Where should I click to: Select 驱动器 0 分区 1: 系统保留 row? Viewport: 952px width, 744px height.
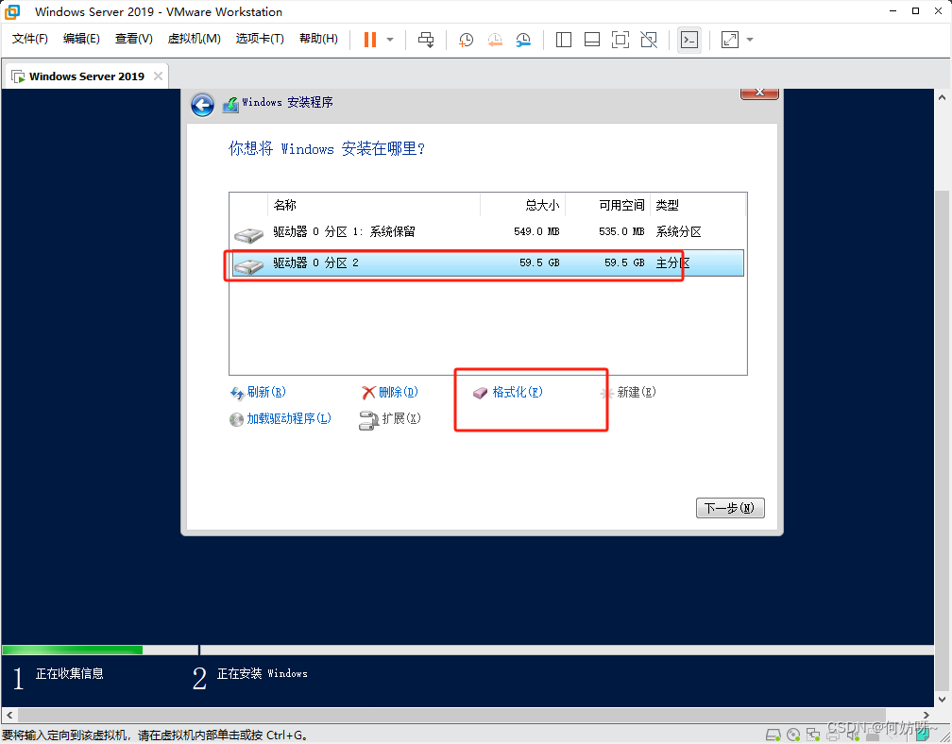(487, 232)
